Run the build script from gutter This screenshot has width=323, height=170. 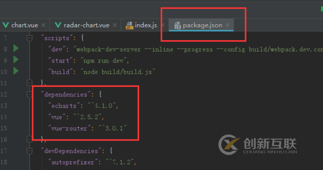click(x=16, y=71)
